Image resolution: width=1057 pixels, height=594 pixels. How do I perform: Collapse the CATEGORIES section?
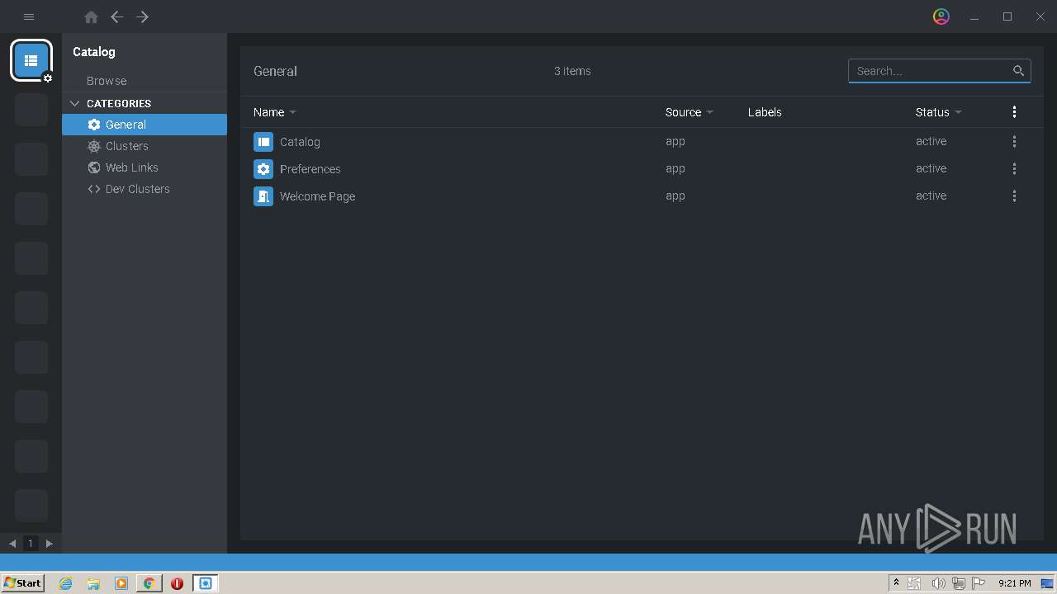tap(74, 103)
